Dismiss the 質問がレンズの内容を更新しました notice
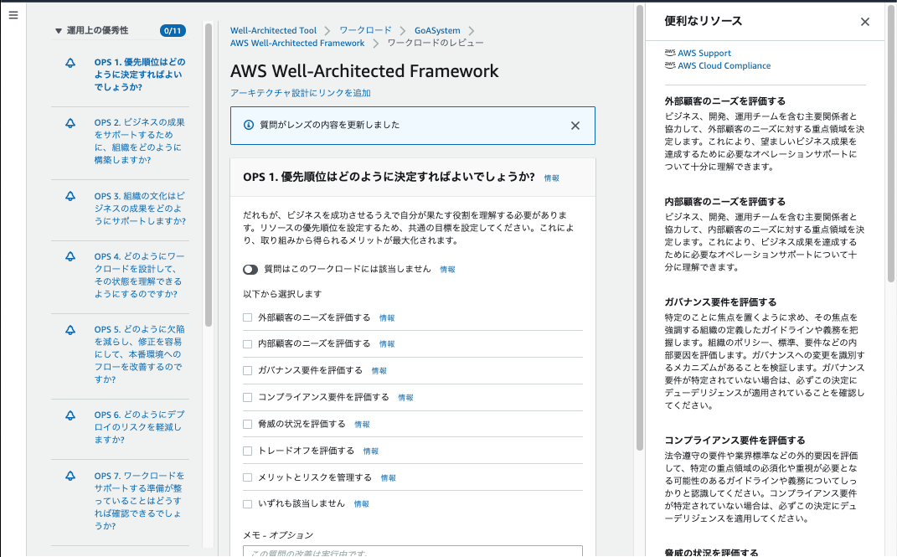Screen dimensions: 897x557 click(575, 126)
